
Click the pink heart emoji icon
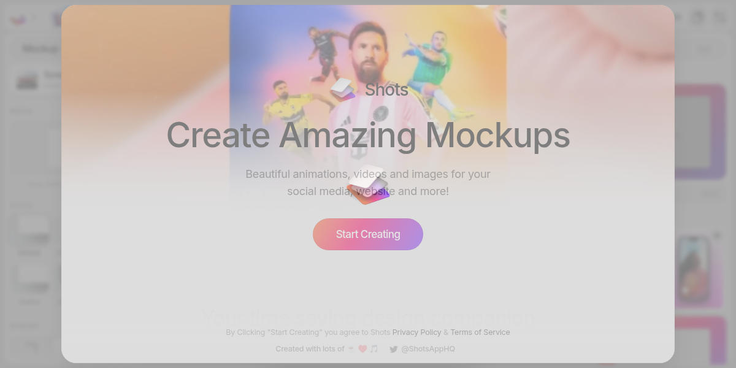click(x=362, y=349)
